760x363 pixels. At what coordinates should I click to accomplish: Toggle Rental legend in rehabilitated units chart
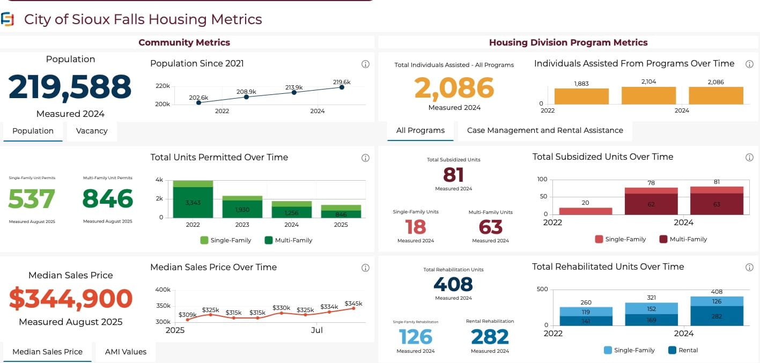click(683, 350)
